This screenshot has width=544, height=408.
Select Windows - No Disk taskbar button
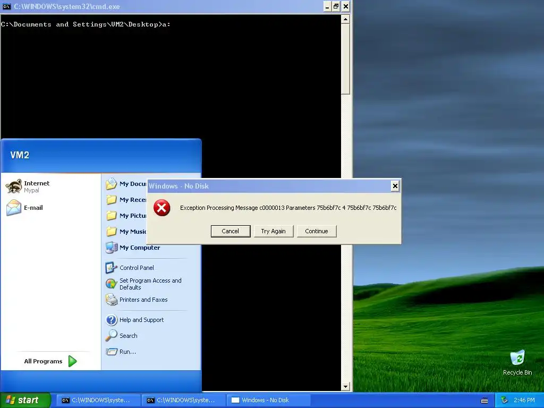click(268, 400)
